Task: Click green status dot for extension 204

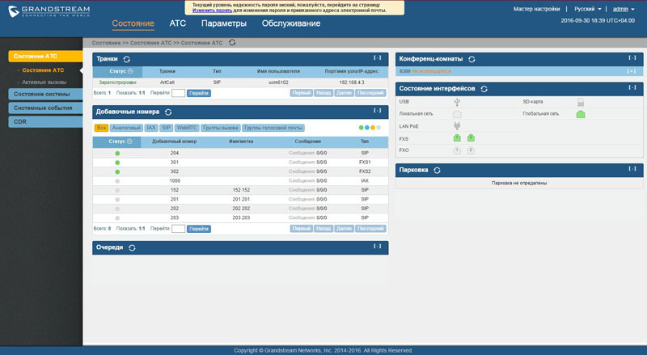Action: 117,153
